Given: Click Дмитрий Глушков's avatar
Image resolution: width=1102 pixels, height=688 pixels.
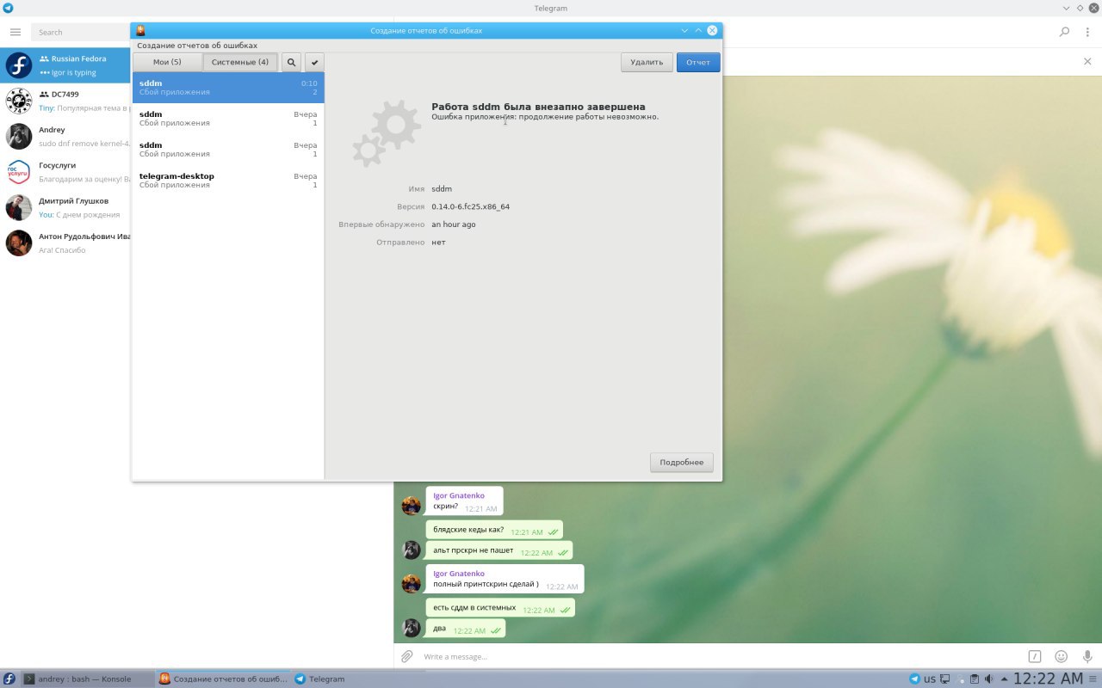Looking at the screenshot, I should pyautogui.click(x=19, y=207).
